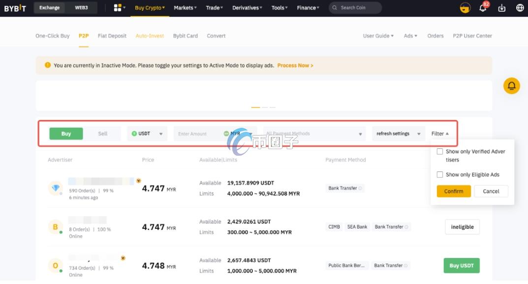The height and width of the screenshot is (284, 528).
Task: Tick Show only Verified Advertisers checkbox
Action: point(440,151)
